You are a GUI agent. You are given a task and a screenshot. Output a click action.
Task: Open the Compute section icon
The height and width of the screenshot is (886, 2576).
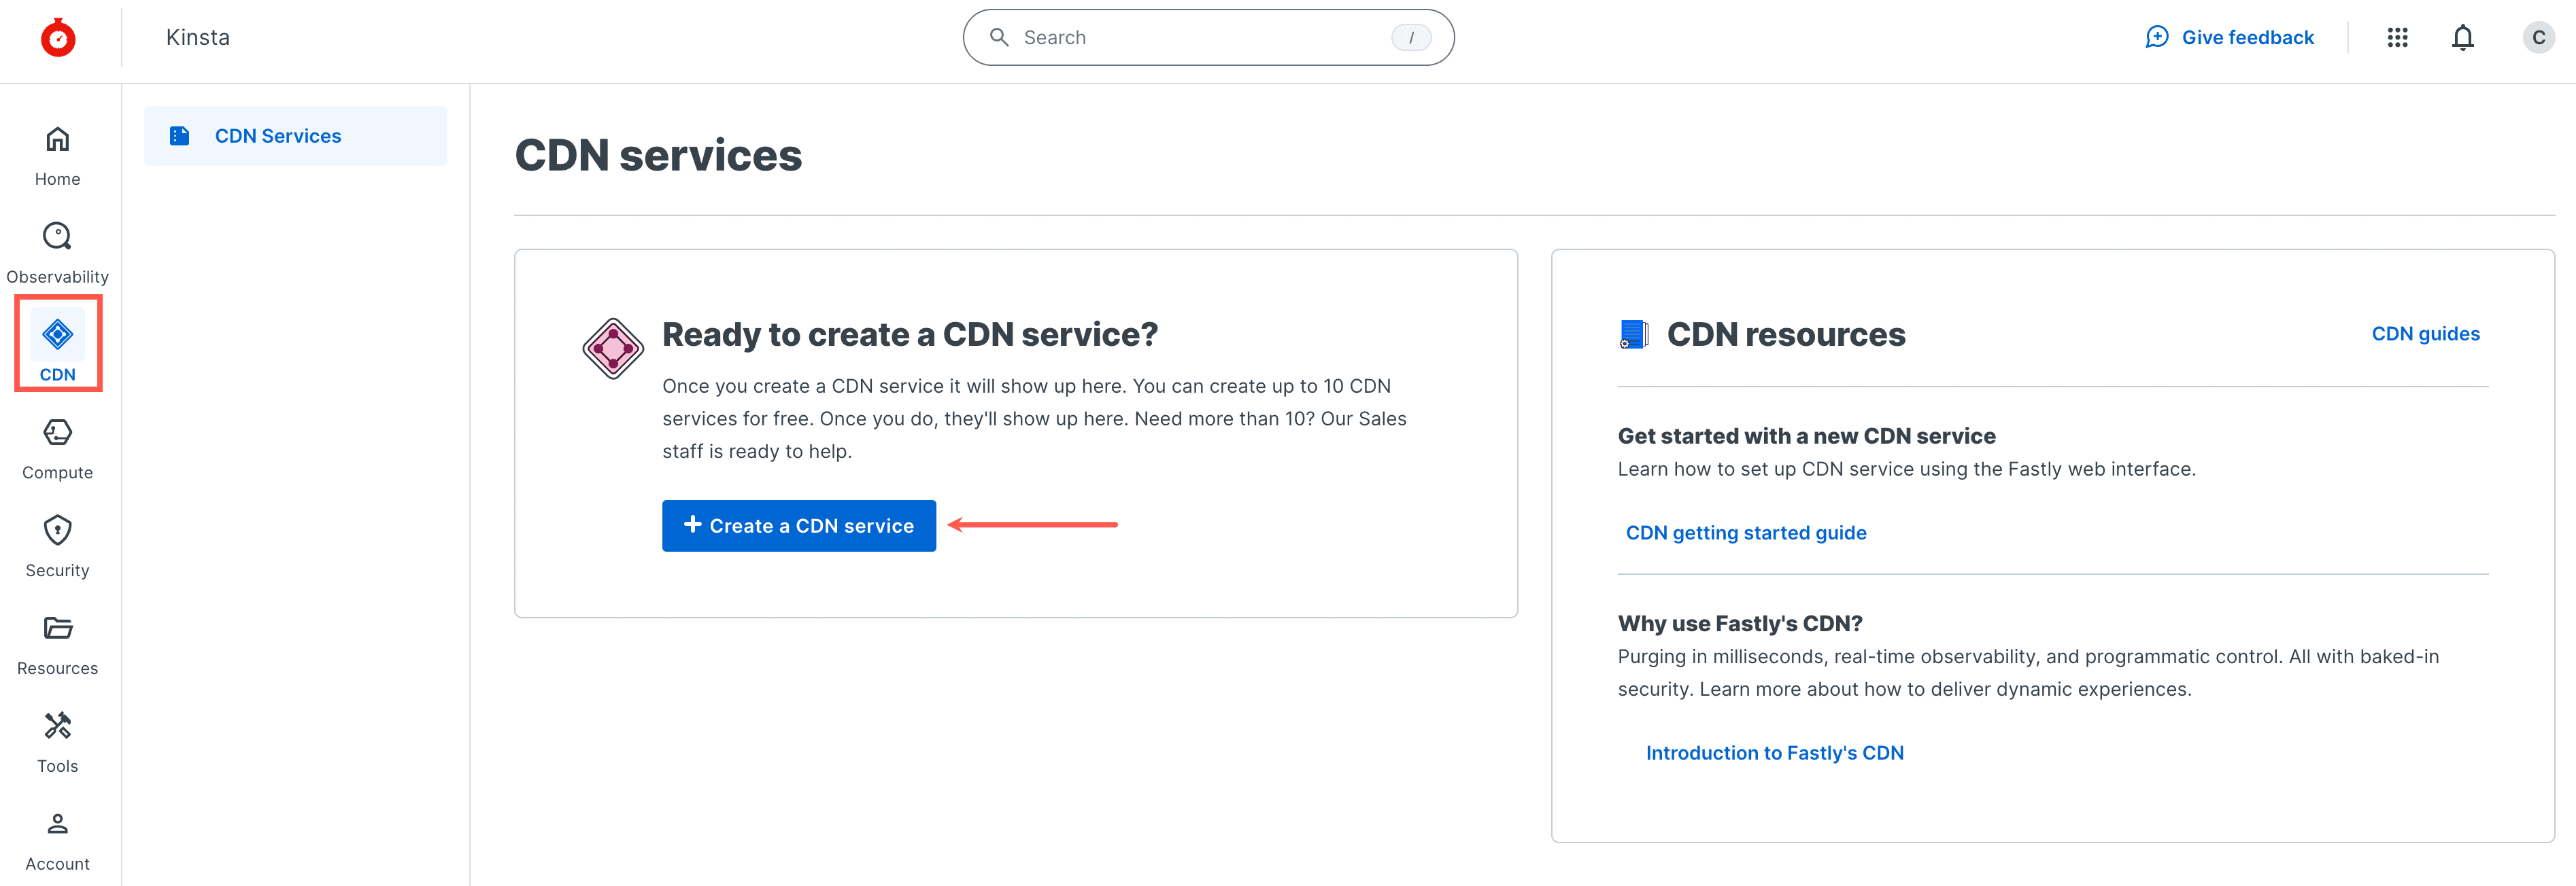(57, 433)
